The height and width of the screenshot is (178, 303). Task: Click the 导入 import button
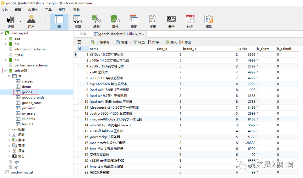point(171,42)
